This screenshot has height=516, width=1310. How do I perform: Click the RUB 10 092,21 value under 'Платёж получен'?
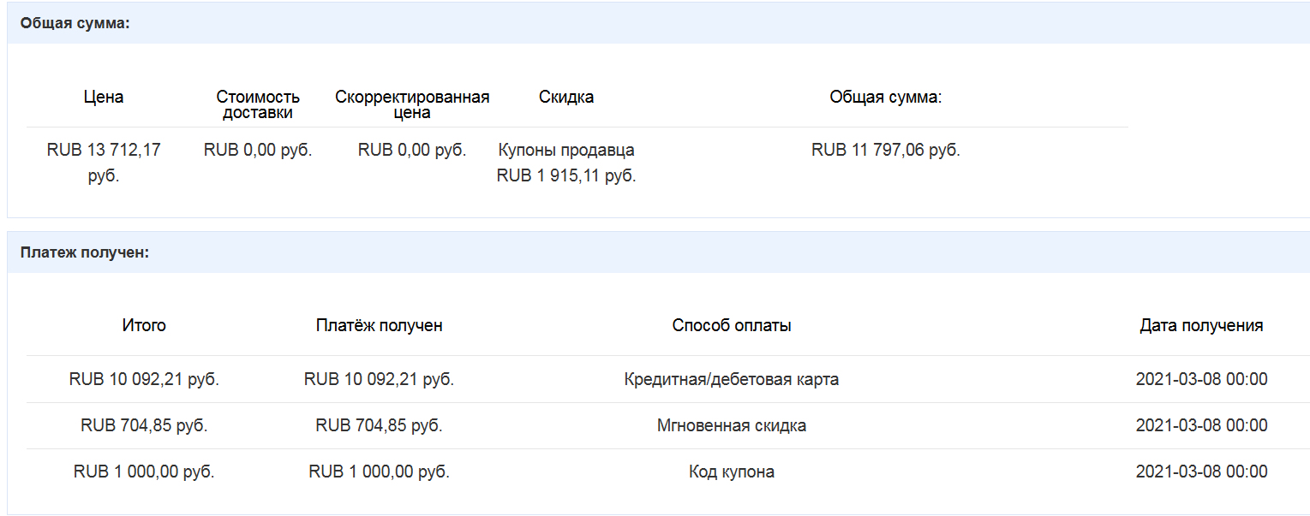(379, 379)
